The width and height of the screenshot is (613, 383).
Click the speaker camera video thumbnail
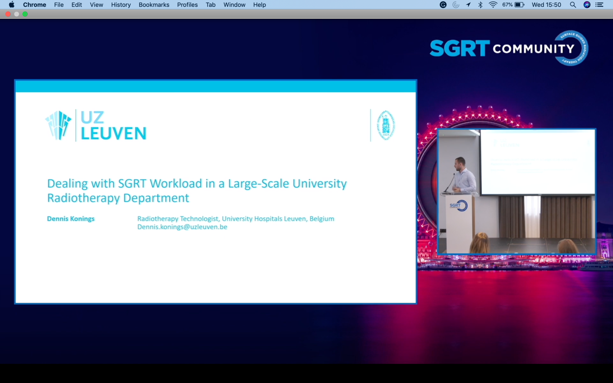(x=516, y=191)
